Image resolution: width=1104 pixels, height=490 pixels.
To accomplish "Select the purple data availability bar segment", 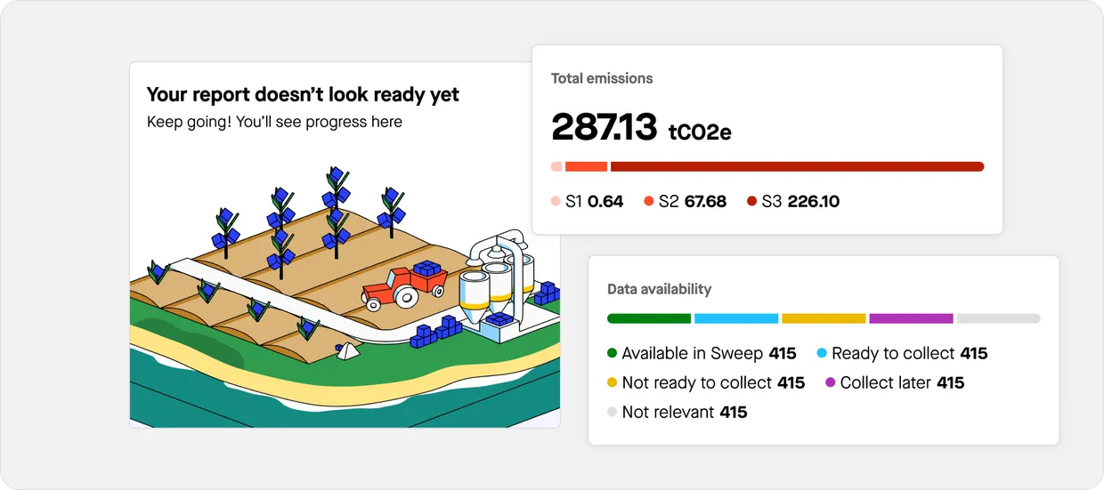I will 911,318.
